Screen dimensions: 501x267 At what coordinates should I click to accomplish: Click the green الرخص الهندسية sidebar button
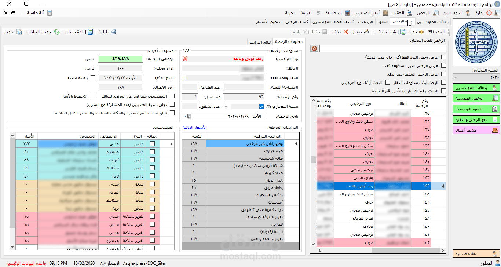pos(476,98)
